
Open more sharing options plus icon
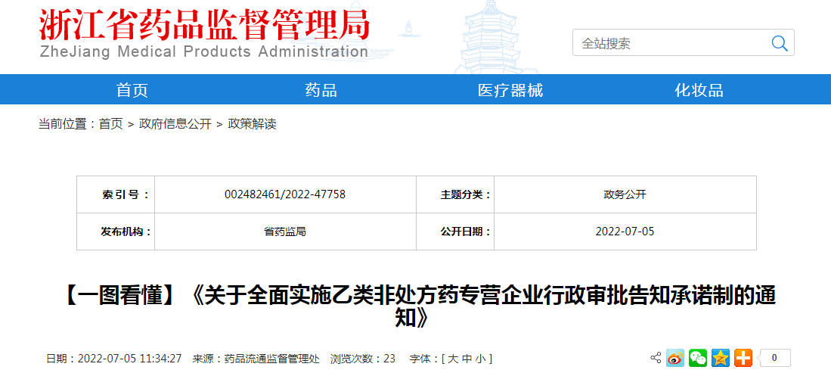click(743, 358)
